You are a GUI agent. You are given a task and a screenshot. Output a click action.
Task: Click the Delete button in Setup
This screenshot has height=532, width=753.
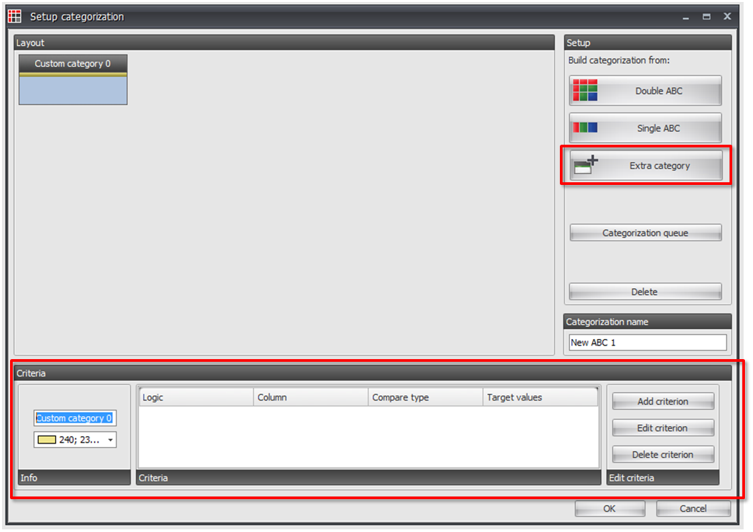(646, 291)
